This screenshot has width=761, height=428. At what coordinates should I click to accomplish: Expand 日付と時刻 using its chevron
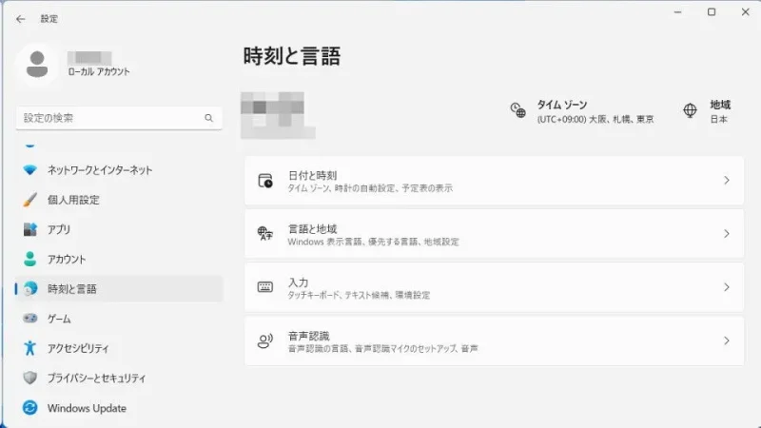click(x=726, y=181)
